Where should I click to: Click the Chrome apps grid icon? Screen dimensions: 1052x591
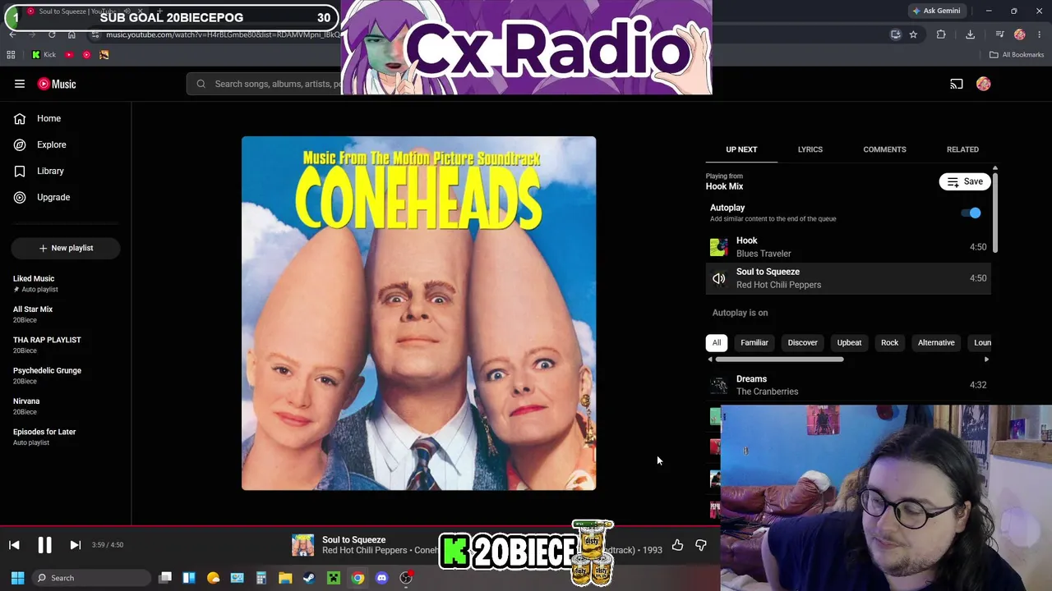11,55
